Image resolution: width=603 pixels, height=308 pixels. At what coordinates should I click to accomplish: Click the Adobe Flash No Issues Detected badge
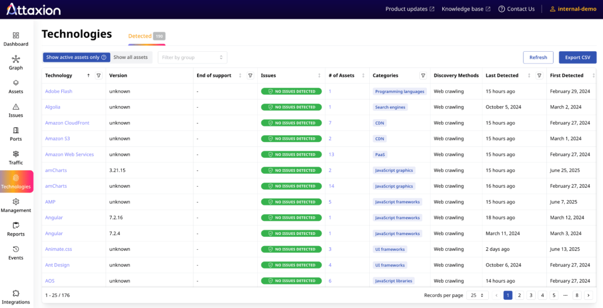point(291,91)
